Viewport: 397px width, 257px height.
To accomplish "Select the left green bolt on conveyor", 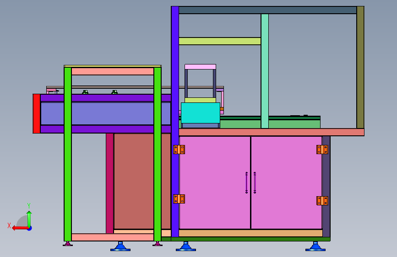I will (85, 92).
